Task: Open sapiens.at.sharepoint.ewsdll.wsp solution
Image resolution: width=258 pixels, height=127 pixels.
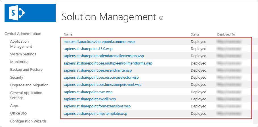Action: [x=90, y=99]
